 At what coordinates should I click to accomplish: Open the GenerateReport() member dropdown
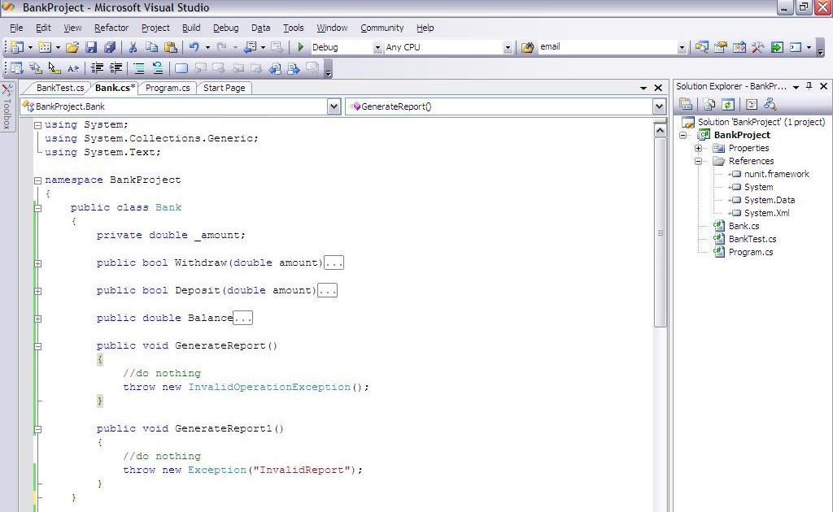point(657,106)
